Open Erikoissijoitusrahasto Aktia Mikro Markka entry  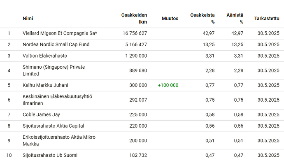point(59,140)
